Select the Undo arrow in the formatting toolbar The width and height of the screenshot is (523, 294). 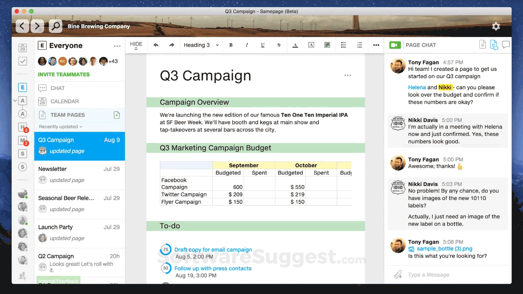click(156, 45)
